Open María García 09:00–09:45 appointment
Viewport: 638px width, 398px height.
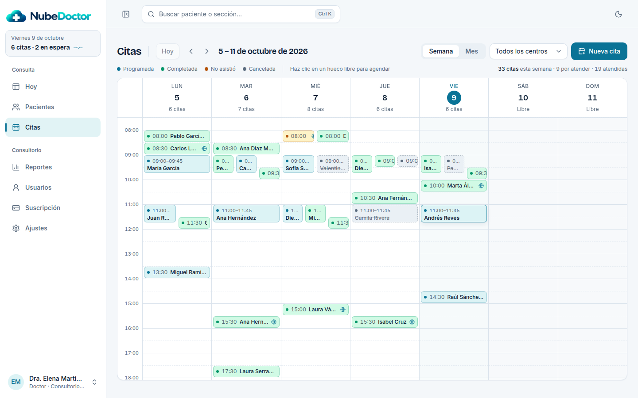(177, 164)
